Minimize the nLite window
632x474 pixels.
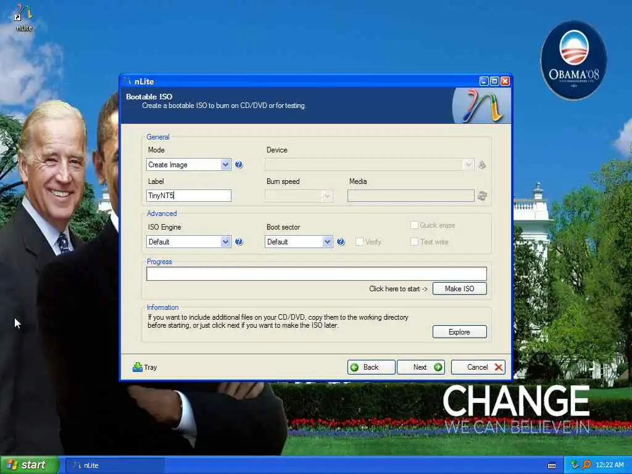484,81
